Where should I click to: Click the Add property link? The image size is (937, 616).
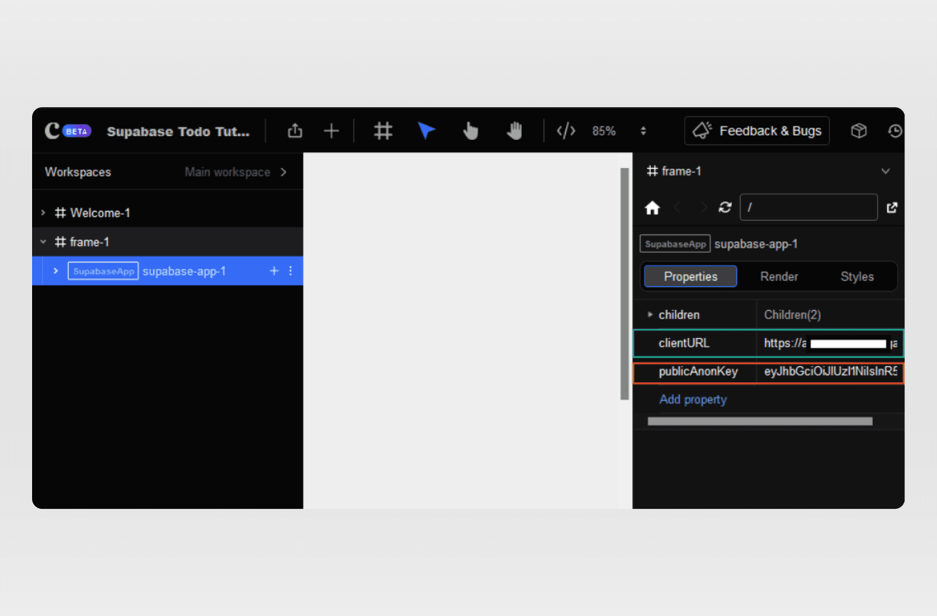click(692, 400)
